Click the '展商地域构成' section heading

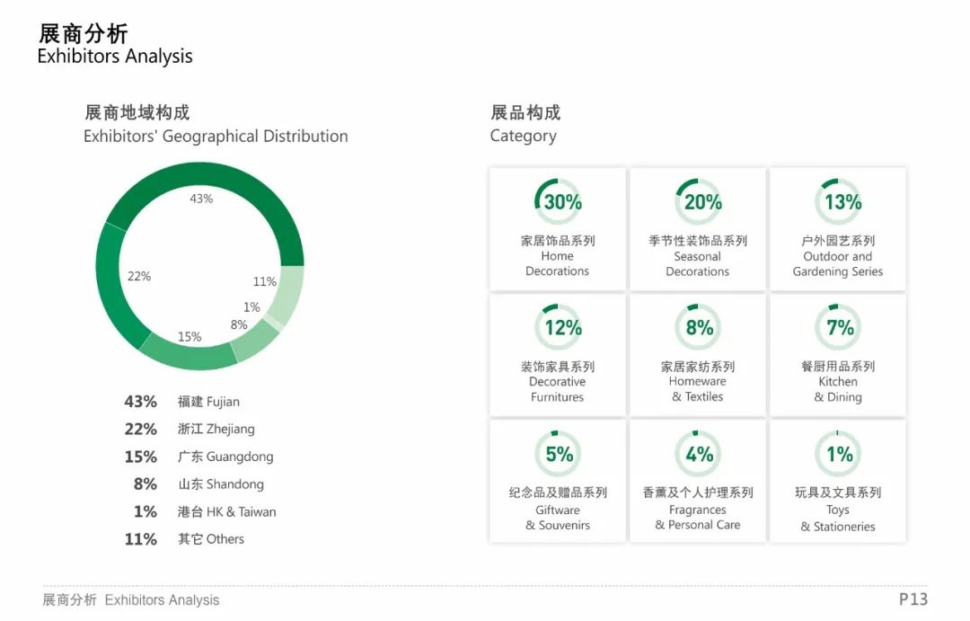point(137,112)
